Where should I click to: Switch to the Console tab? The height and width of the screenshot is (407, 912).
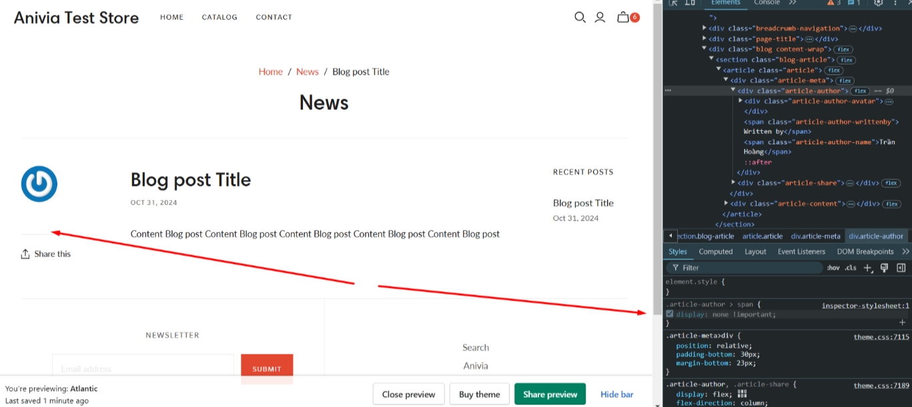767,3
